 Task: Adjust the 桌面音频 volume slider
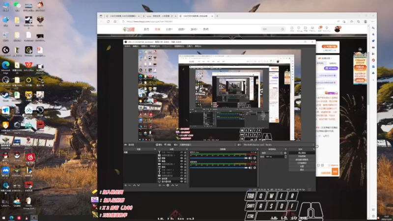click(x=219, y=167)
